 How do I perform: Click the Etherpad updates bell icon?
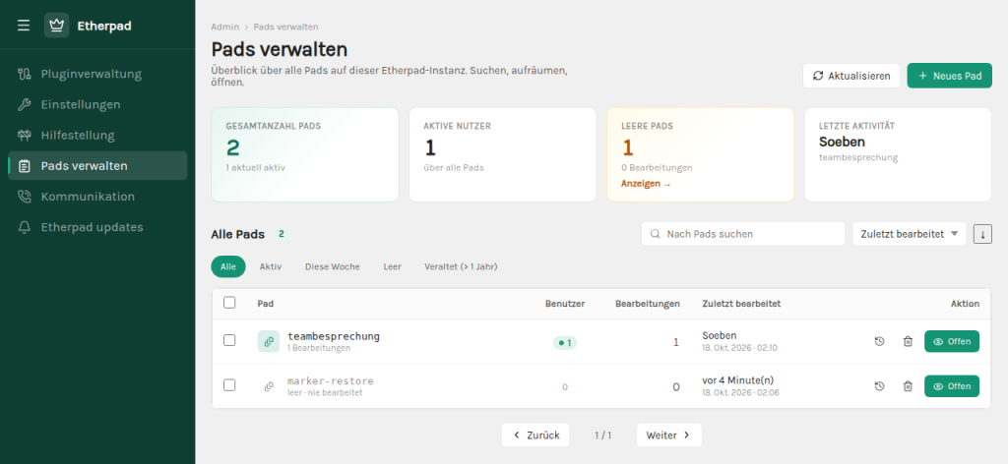(x=25, y=227)
